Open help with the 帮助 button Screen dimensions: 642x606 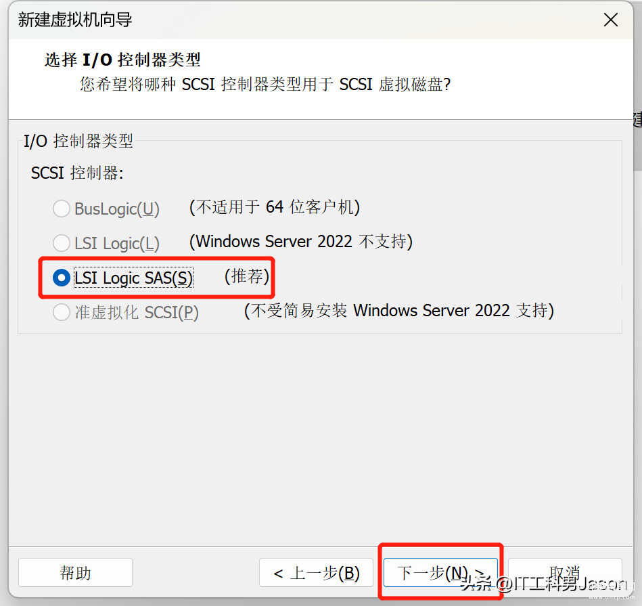coord(75,572)
